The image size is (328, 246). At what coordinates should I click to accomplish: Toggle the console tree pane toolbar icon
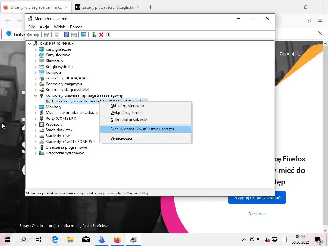tap(47, 35)
